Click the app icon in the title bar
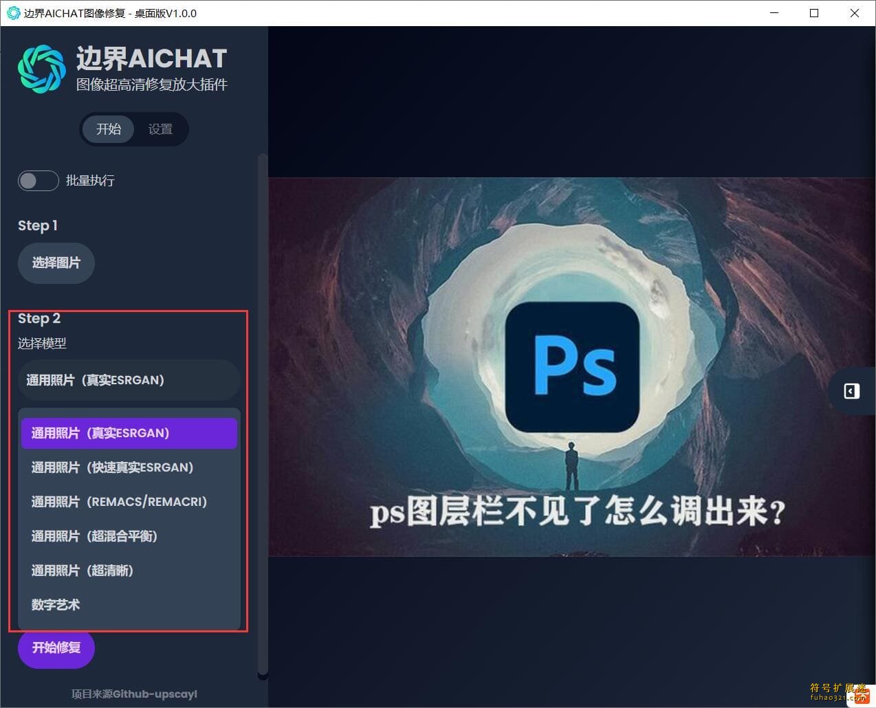This screenshot has width=876, height=708. click(13, 12)
